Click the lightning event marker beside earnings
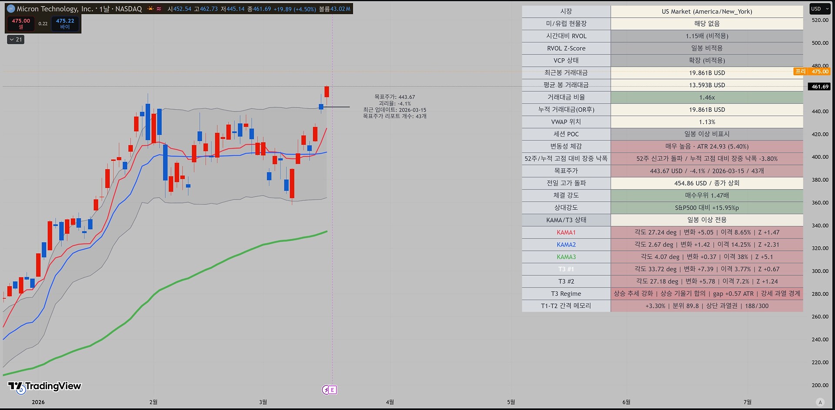835x410 pixels. [x=326, y=390]
